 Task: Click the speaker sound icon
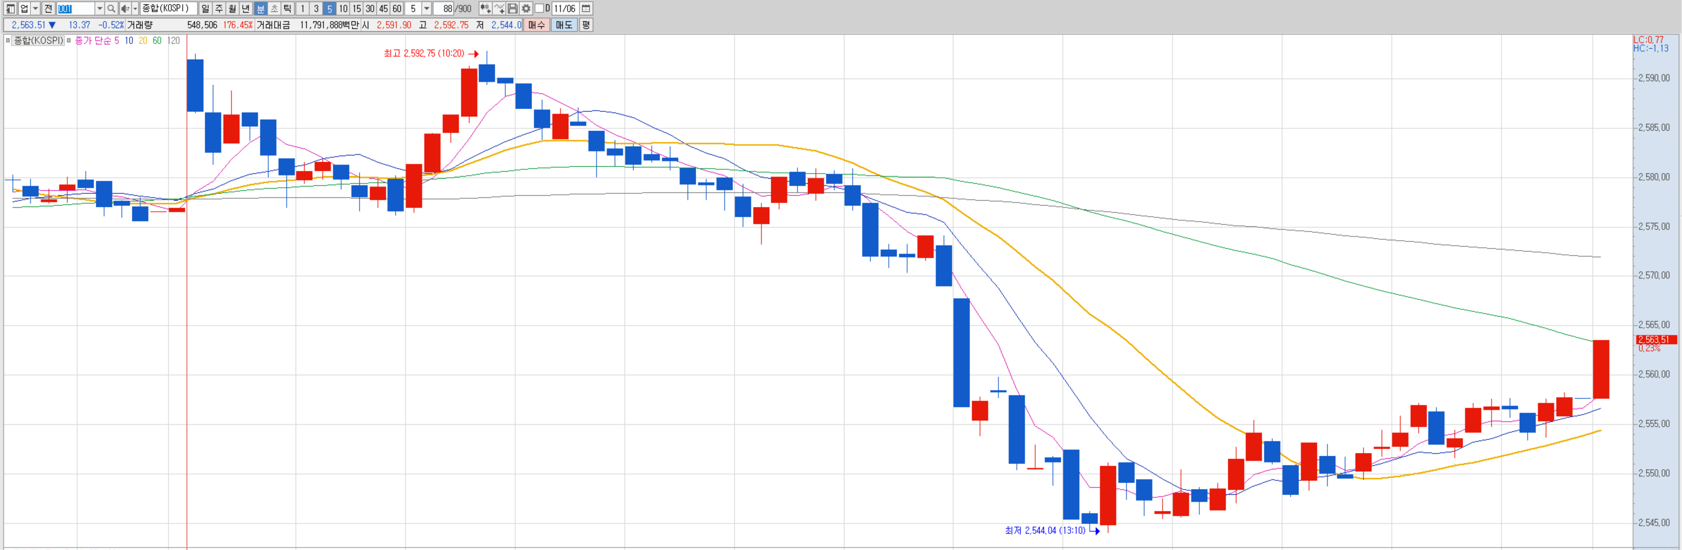coord(125,8)
